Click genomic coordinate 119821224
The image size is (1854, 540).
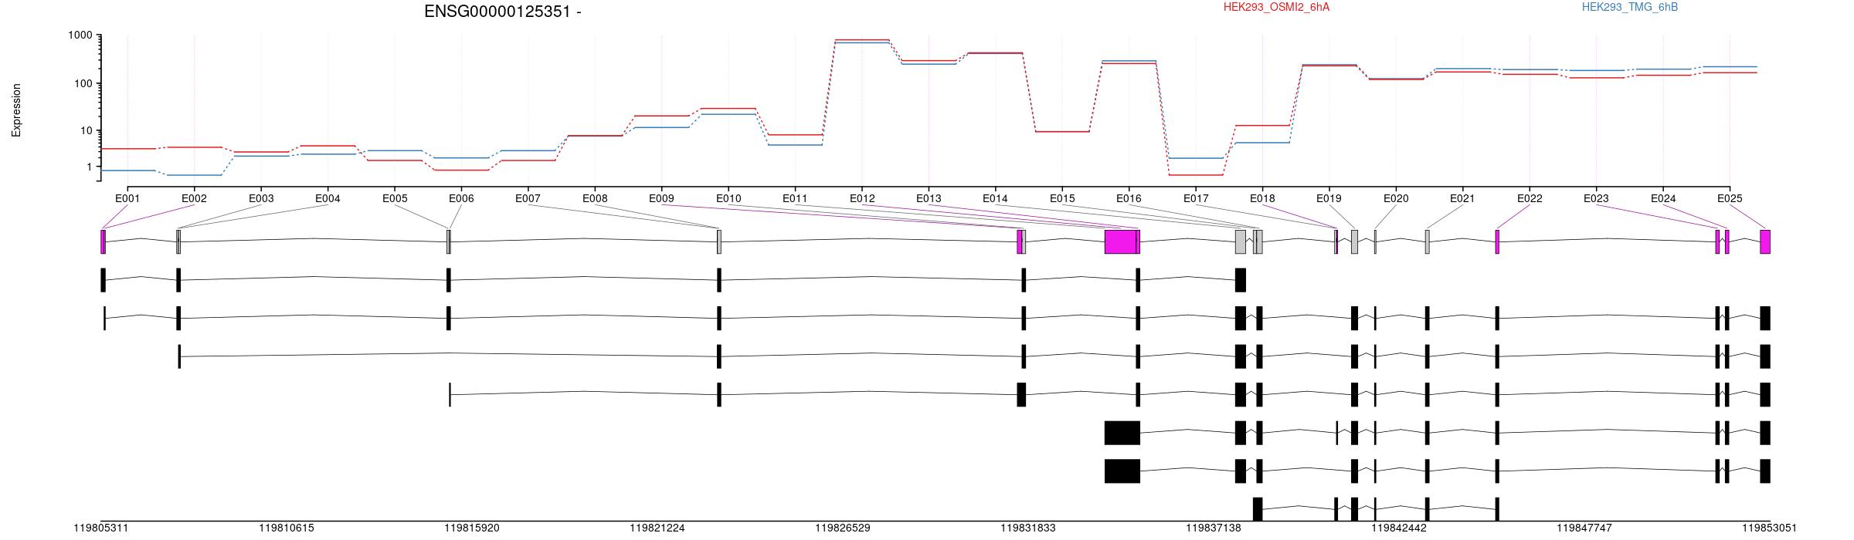pyautogui.click(x=657, y=528)
